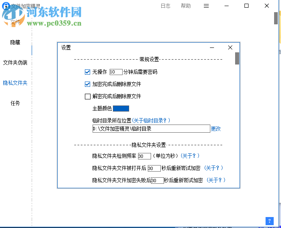
Task: Click the lock app icon in title bar
Action: tap(6, 6)
